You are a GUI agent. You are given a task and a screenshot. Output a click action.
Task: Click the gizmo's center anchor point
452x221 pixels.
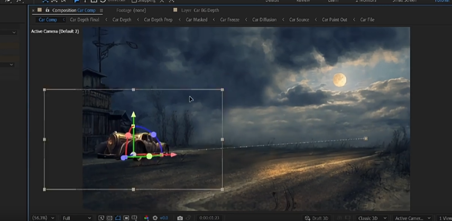pos(133,155)
